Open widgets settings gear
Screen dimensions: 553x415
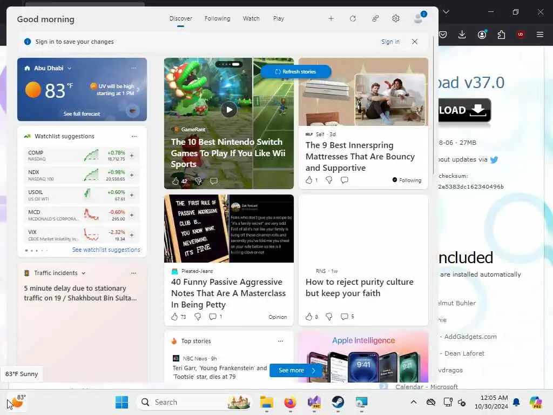[x=396, y=18]
